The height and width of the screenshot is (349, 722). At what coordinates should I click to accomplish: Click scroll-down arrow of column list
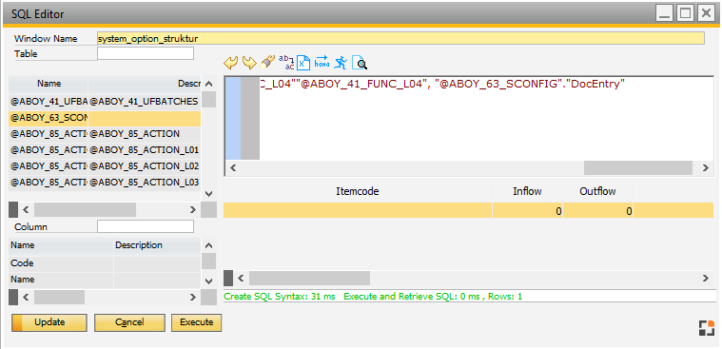tap(208, 281)
